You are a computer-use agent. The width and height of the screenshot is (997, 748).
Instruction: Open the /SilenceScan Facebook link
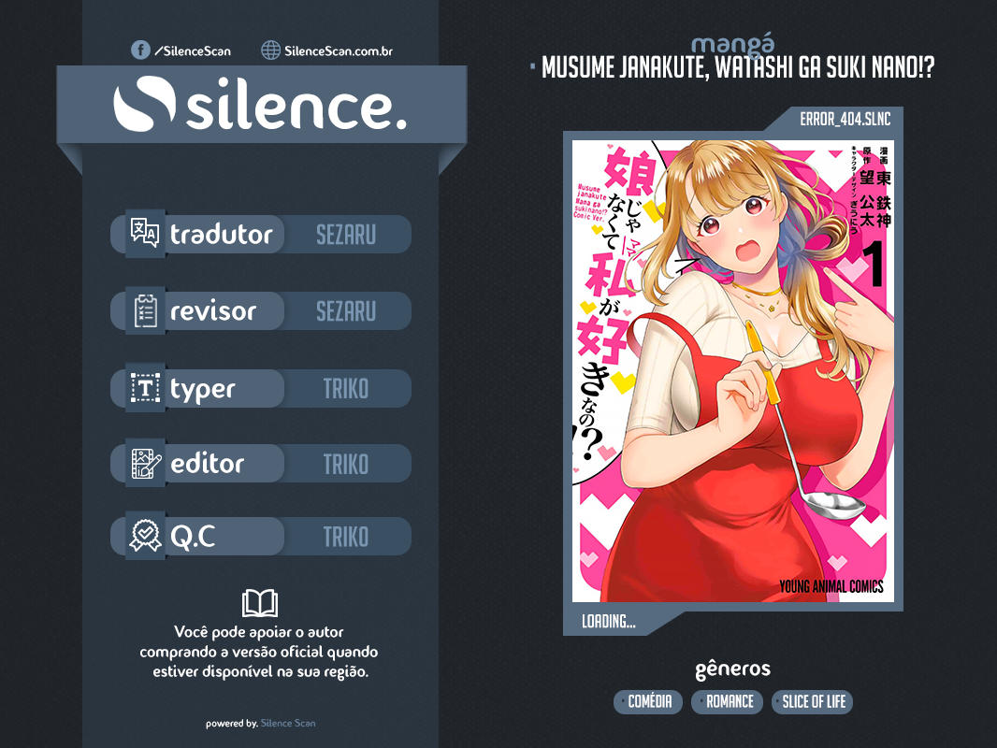coord(193,50)
